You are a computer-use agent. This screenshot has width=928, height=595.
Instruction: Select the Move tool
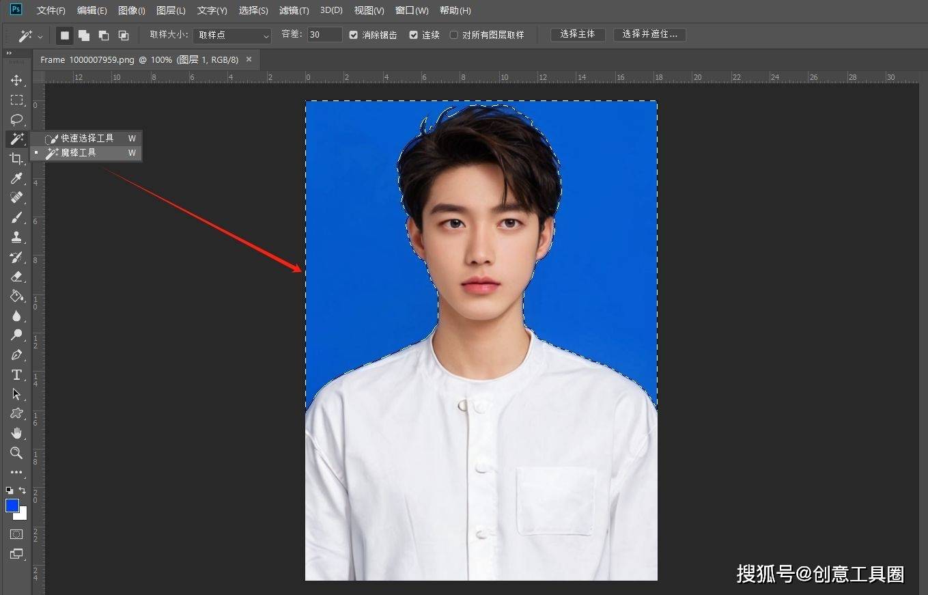pyautogui.click(x=16, y=80)
